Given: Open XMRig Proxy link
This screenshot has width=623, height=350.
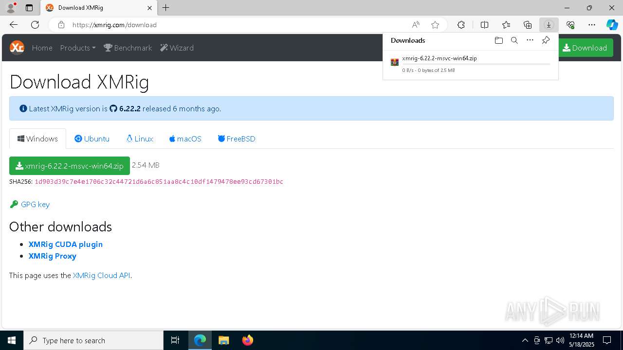Looking at the screenshot, I should tap(53, 256).
